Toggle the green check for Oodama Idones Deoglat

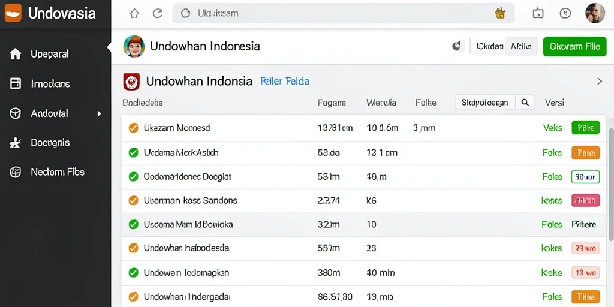[134, 177]
